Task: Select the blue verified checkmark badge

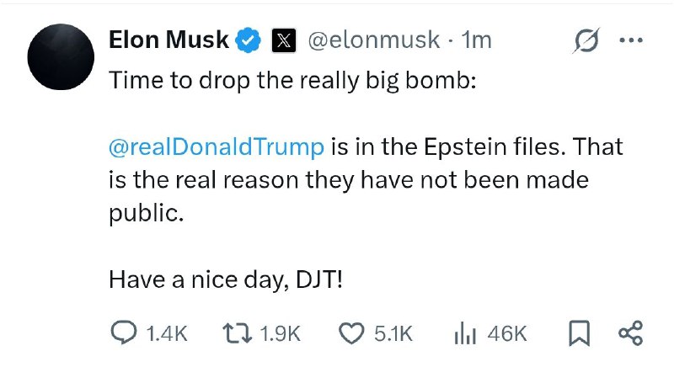Action: coord(248,40)
